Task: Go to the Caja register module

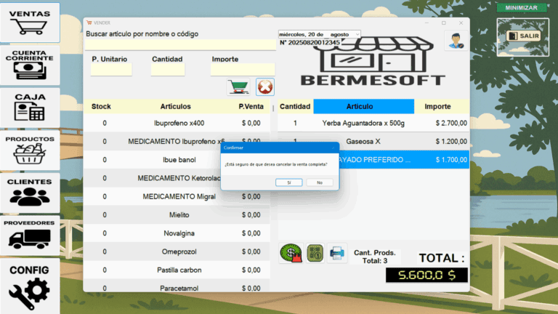Action: coord(30,107)
